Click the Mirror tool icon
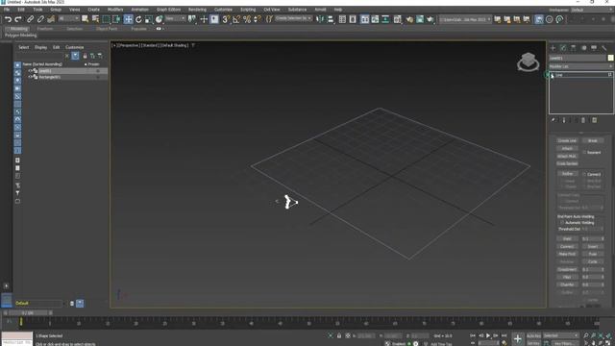 [320, 19]
